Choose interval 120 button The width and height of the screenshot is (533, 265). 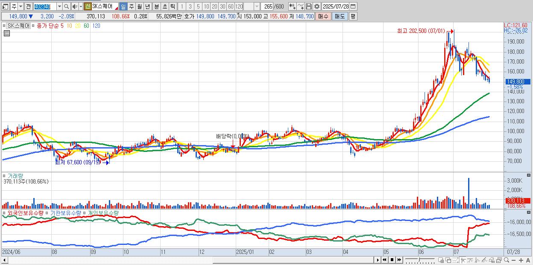click(239, 6)
